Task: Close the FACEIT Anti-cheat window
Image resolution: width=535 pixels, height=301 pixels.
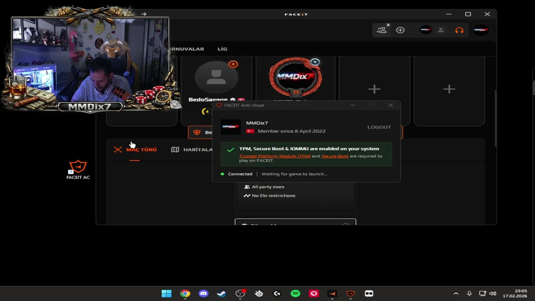Action: coord(391,105)
